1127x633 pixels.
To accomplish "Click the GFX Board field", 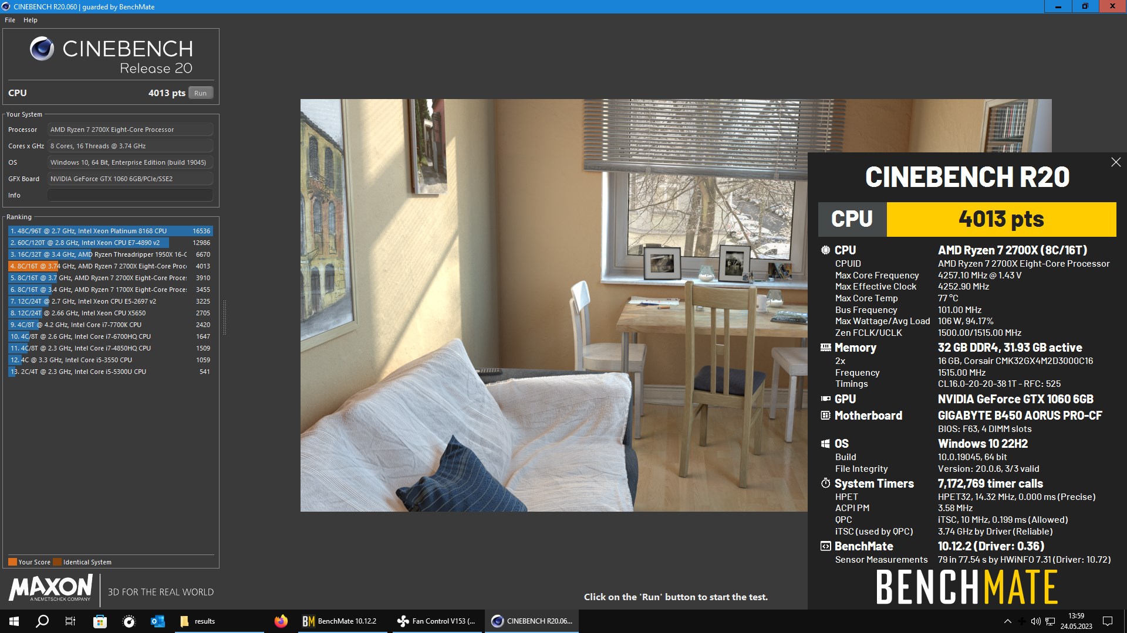I will pyautogui.click(x=130, y=179).
